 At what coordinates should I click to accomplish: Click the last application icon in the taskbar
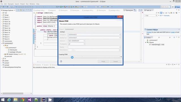coord(50,100)
